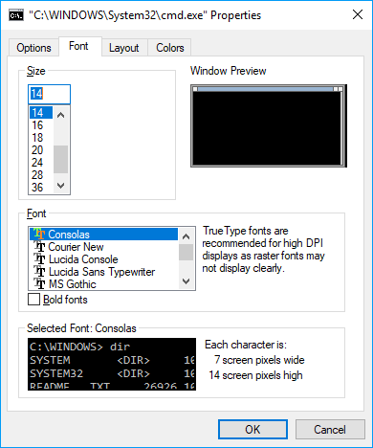The width and height of the screenshot is (373, 448).
Task: Click the TrueType icon beside Consolas
Action: click(x=39, y=235)
